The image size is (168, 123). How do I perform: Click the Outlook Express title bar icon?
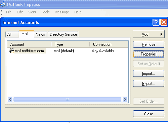(3, 4)
